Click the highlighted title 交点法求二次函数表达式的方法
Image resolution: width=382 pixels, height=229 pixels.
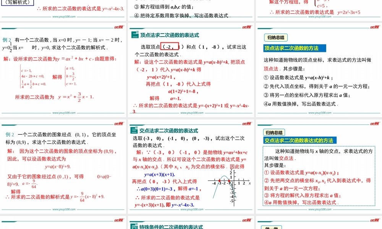(300, 140)
